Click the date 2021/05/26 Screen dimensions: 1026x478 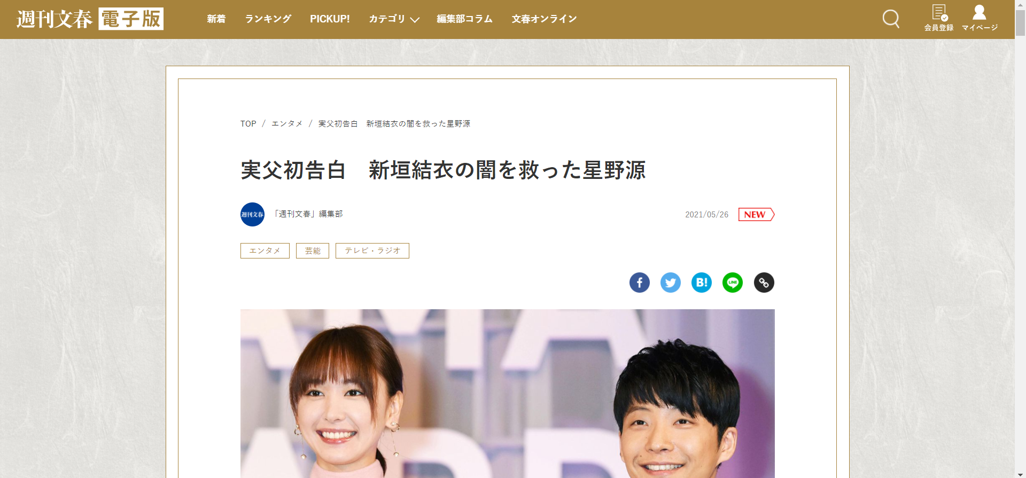click(x=706, y=214)
